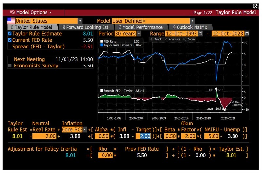Uncheck the Current FED Rate checkbox

click(x=9, y=40)
